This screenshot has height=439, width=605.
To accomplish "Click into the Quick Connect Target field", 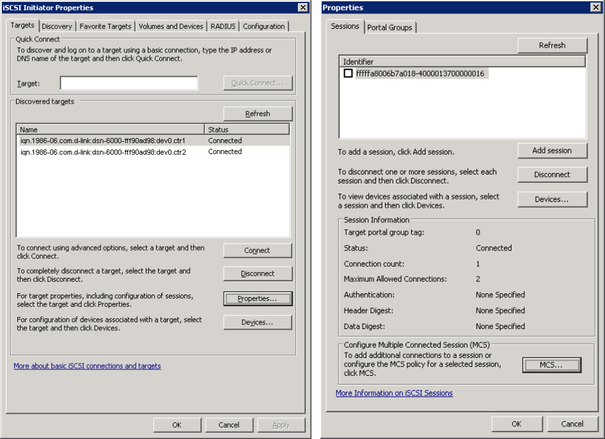I will click(129, 83).
